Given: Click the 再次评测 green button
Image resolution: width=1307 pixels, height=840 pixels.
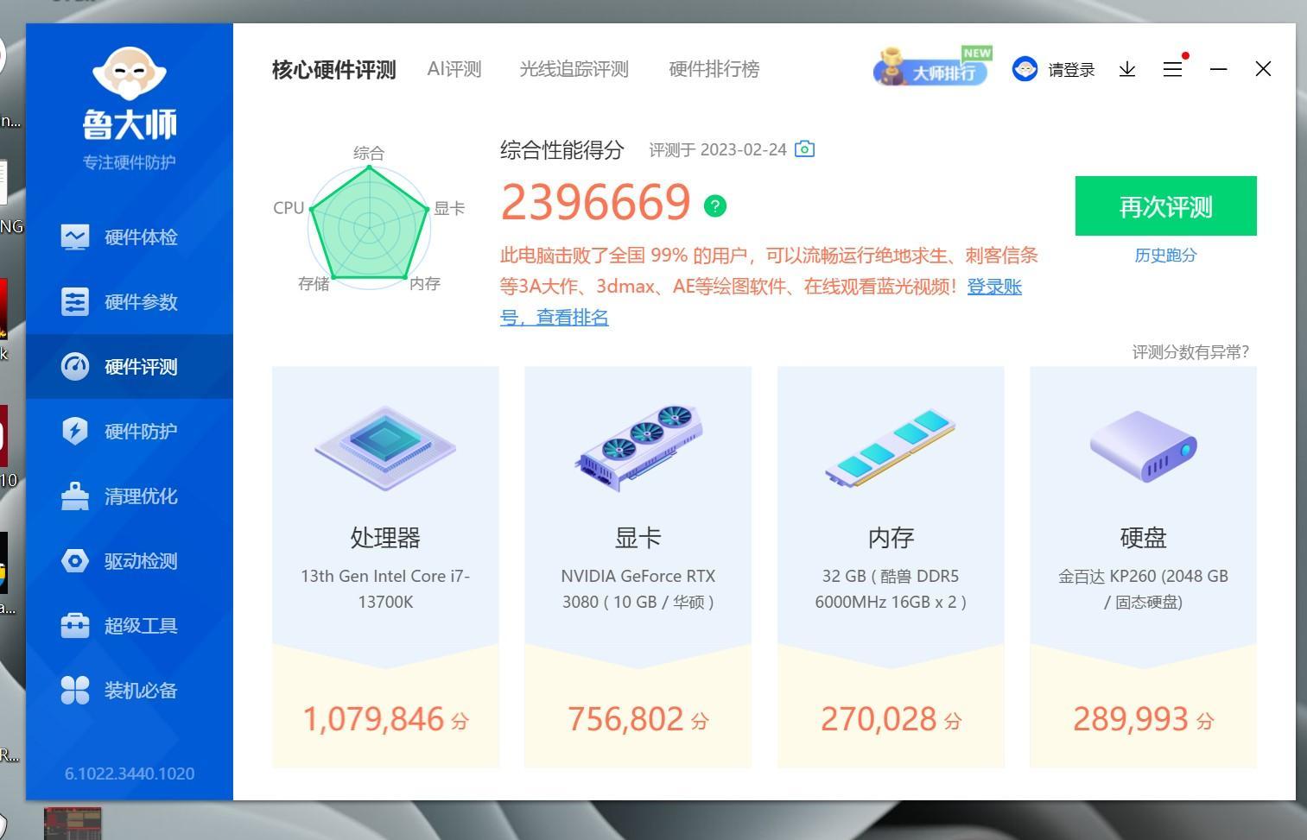Looking at the screenshot, I should [x=1165, y=205].
